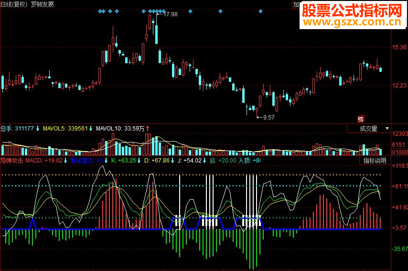The image size is (408, 271).
Task: Click the arrow after MAVOL5 value
Action: 91,129
